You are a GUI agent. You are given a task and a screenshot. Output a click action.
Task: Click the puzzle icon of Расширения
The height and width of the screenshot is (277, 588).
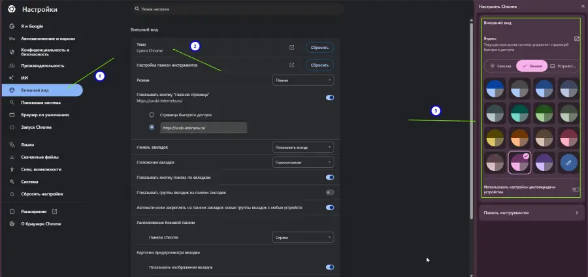point(12,212)
